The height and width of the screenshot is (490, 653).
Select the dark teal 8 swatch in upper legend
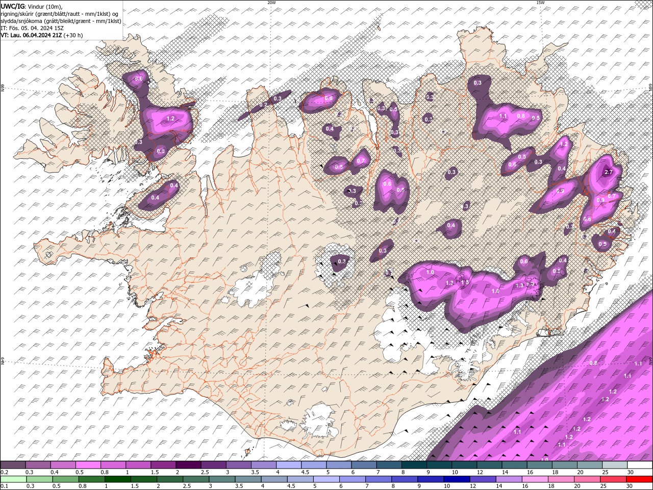(414, 465)
